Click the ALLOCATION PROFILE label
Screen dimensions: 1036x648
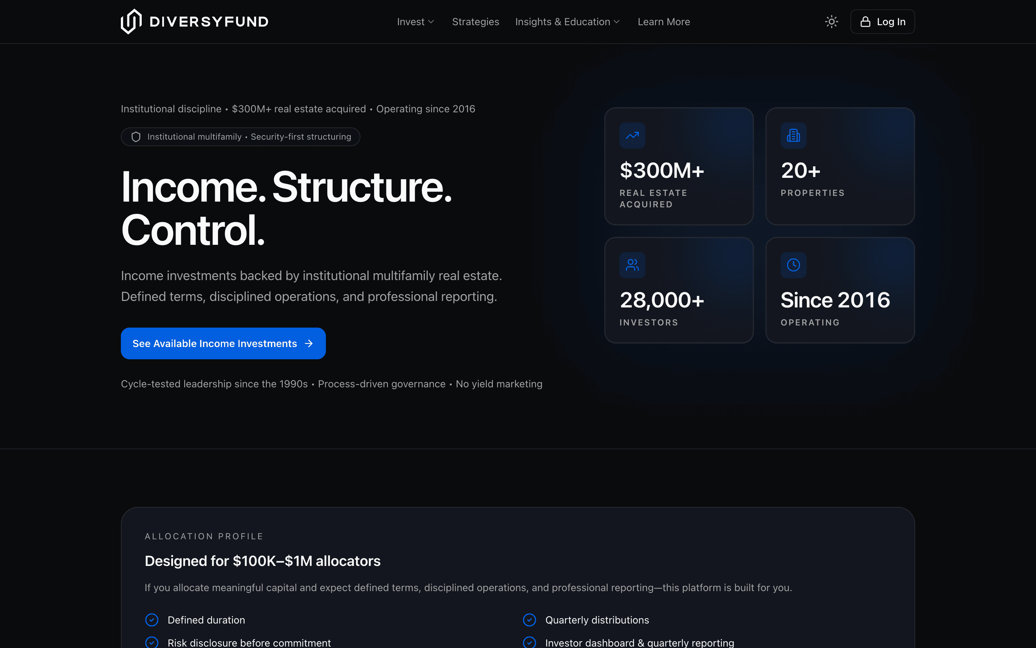pos(204,536)
